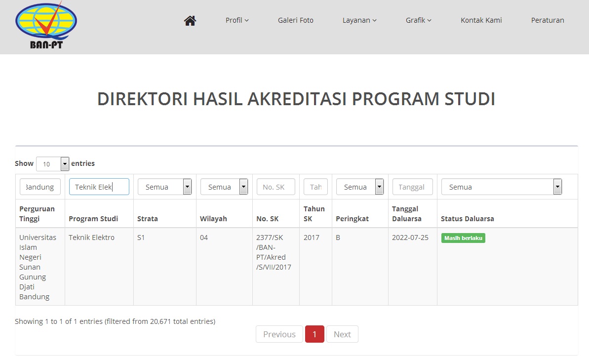This screenshot has width=589, height=357.
Task: Click the BAN-PT logo
Action: click(x=46, y=26)
